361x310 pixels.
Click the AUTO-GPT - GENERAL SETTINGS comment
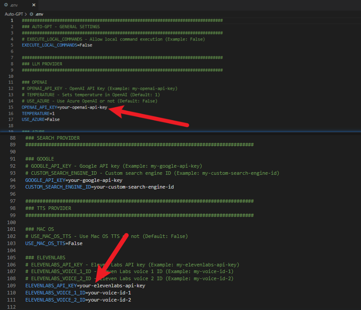click(x=61, y=27)
